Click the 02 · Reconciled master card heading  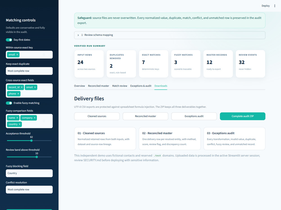click(157, 133)
